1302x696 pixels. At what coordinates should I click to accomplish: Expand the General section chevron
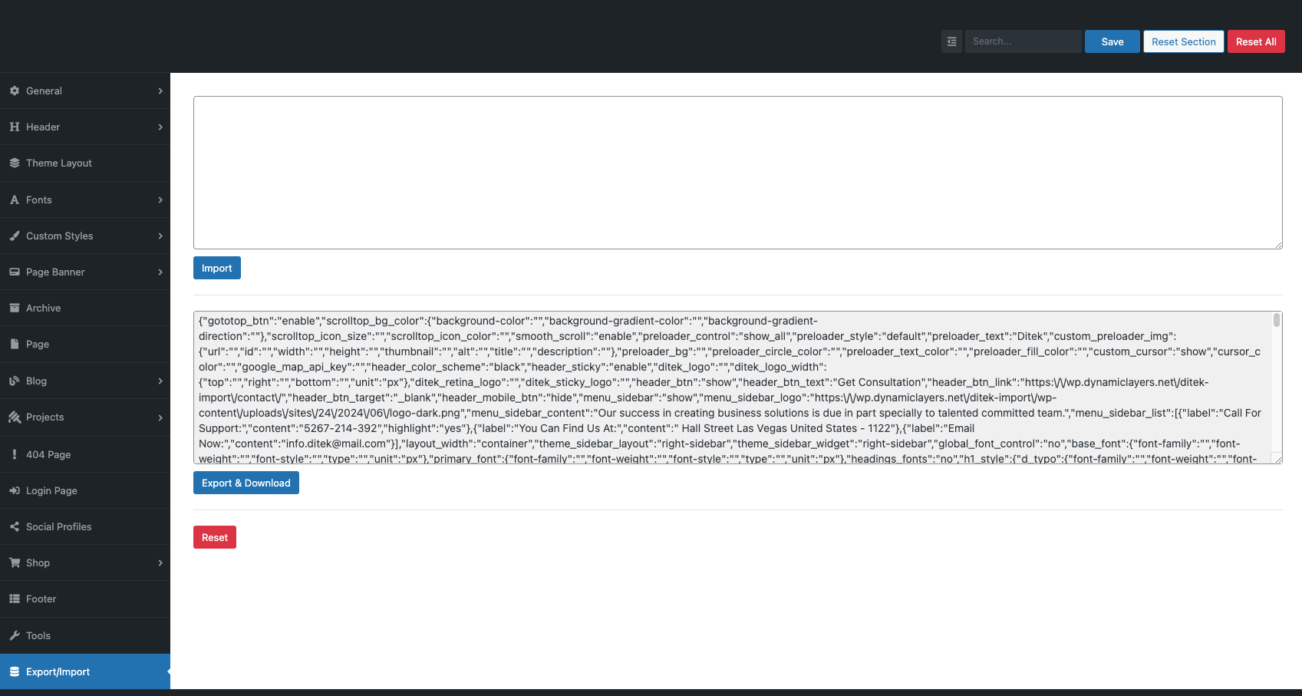coord(160,91)
